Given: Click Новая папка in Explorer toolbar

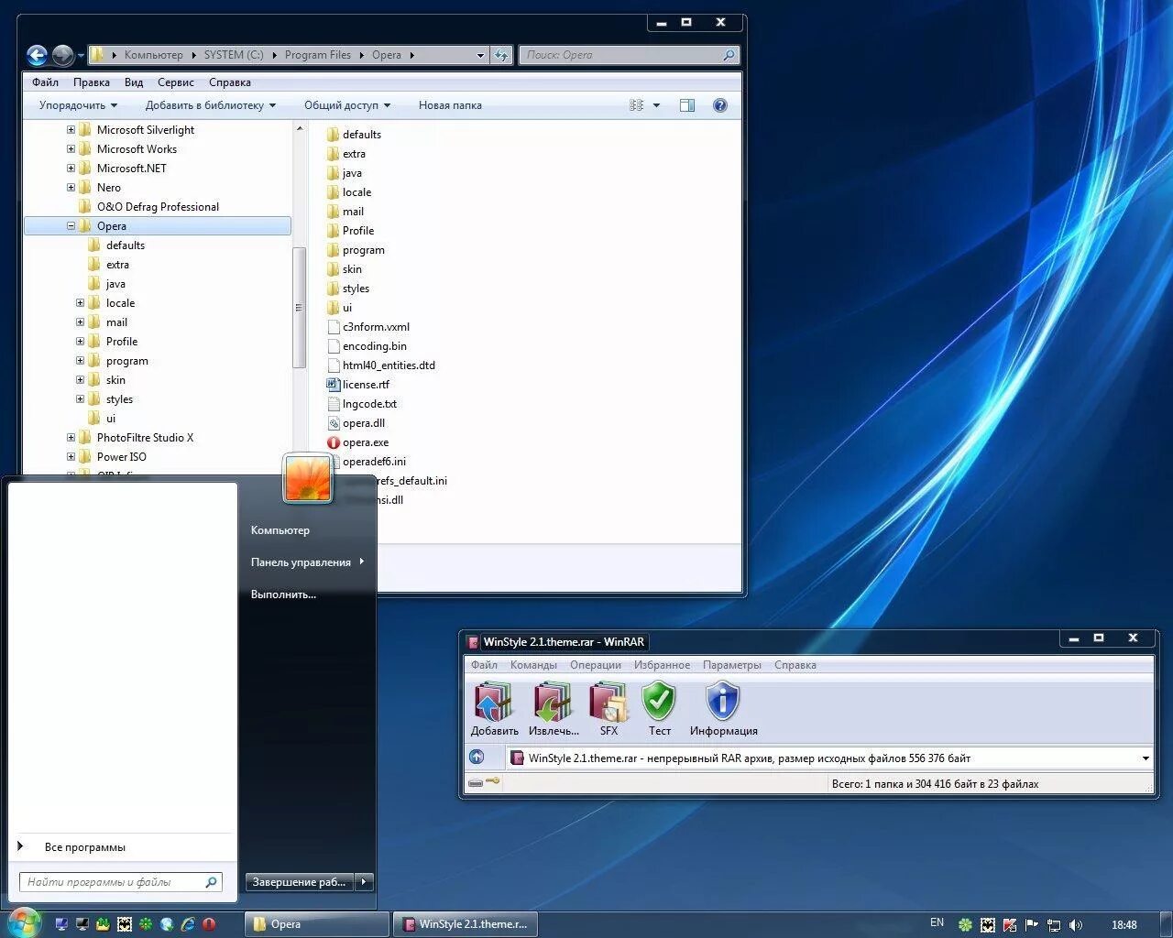Looking at the screenshot, I should (x=450, y=105).
